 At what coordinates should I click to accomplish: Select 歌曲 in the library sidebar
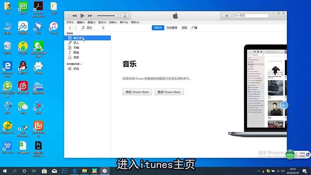[87, 52]
